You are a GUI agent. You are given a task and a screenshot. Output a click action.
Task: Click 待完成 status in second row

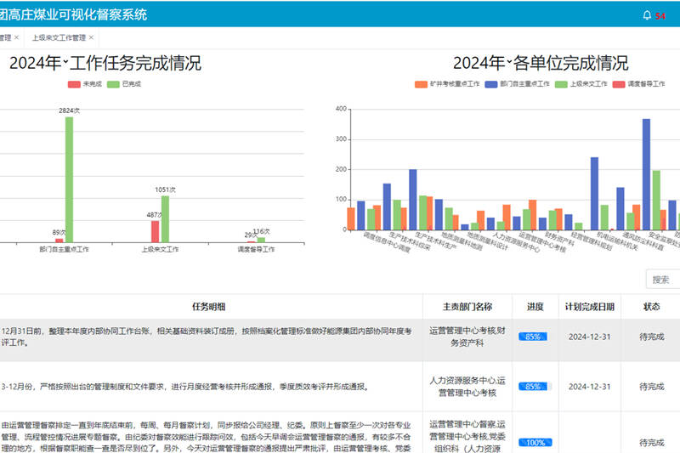[651, 387]
